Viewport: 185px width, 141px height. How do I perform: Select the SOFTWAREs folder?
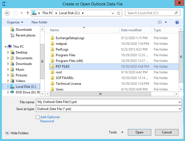64,78
